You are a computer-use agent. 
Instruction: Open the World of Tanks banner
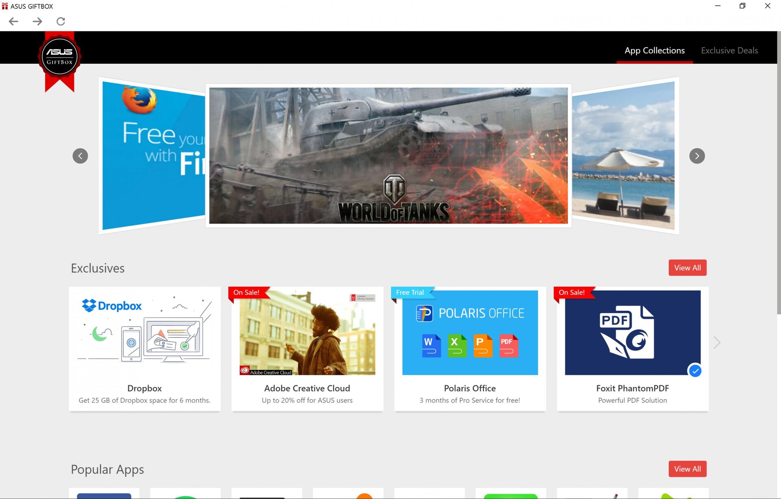[x=388, y=156]
